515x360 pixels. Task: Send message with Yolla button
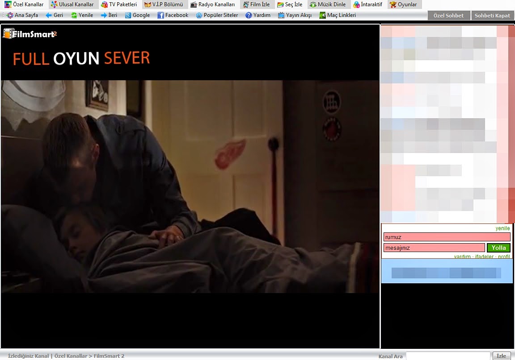click(498, 248)
